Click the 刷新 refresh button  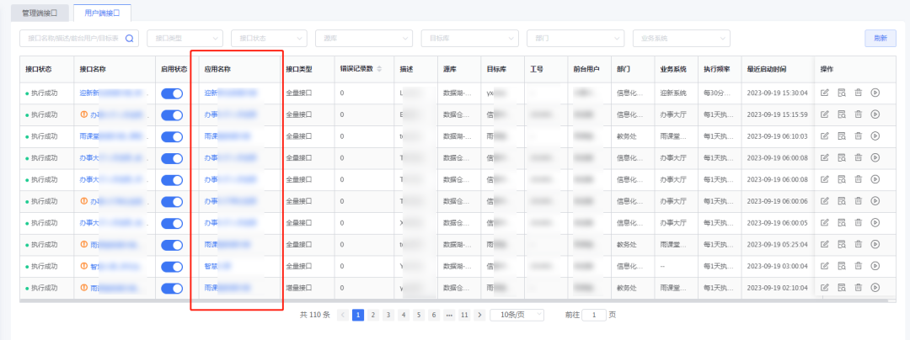click(x=880, y=38)
